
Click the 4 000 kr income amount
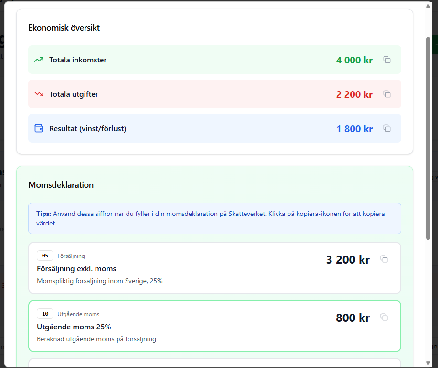[354, 60]
